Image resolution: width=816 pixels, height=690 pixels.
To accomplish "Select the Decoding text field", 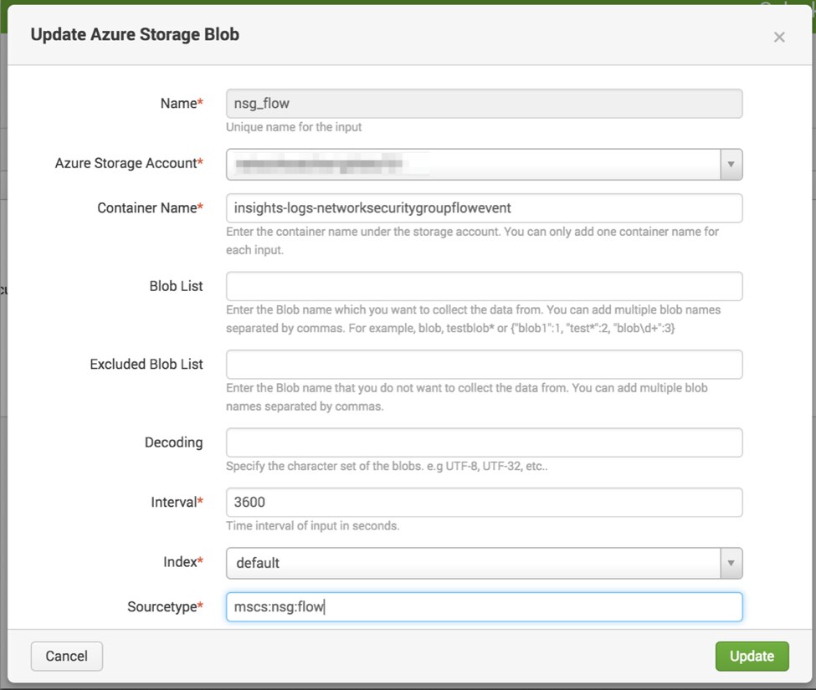I will (x=484, y=442).
